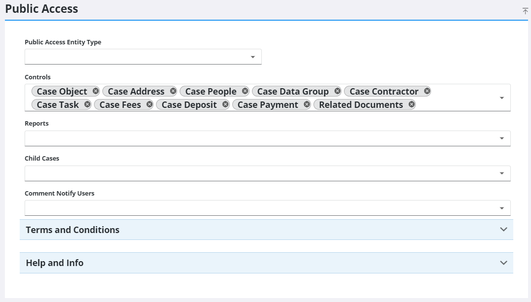The width and height of the screenshot is (531, 302).
Task: Click inside the Reports field
Action: (x=246, y=138)
